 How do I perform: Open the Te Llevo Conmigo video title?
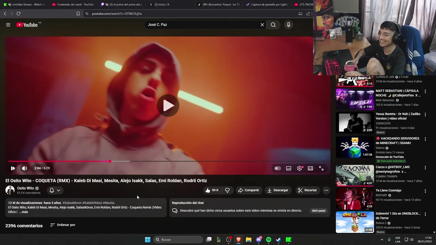pyautogui.click(x=388, y=191)
